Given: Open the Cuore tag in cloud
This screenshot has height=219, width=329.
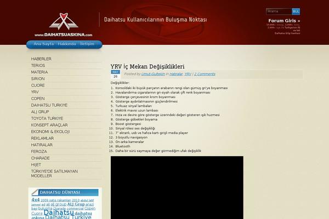Looking at the screenshot, I should tap(37, 214).
